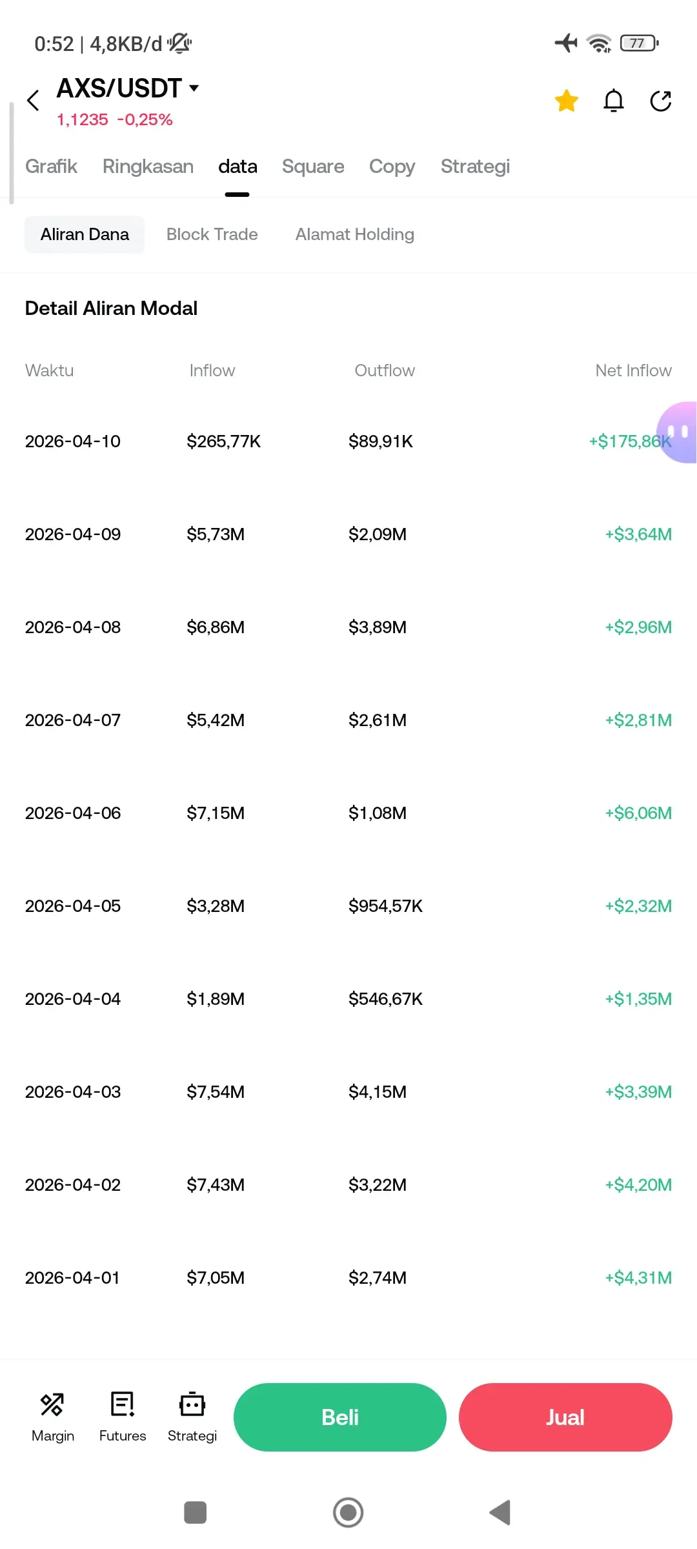Tap the share icon

(660, 101)
